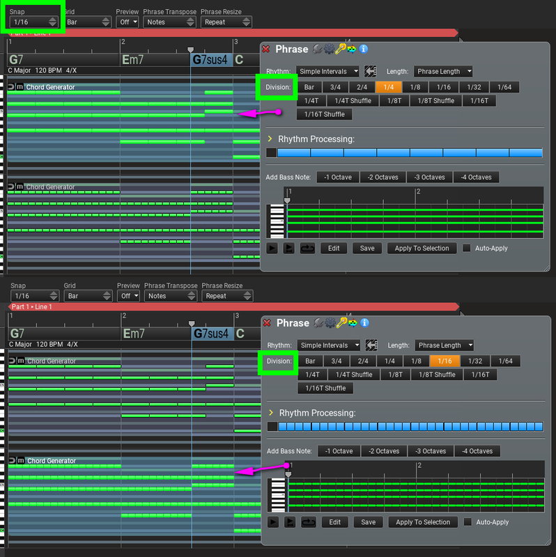Open Rhythm dropdown in upper Phrase panel
This screenshot has height=557, width=556.
pos(327,72)
